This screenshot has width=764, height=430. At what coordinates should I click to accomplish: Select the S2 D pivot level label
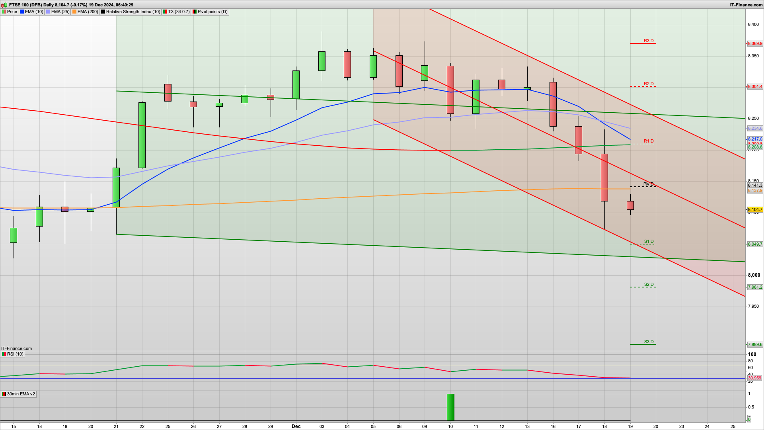pos(649,285)
